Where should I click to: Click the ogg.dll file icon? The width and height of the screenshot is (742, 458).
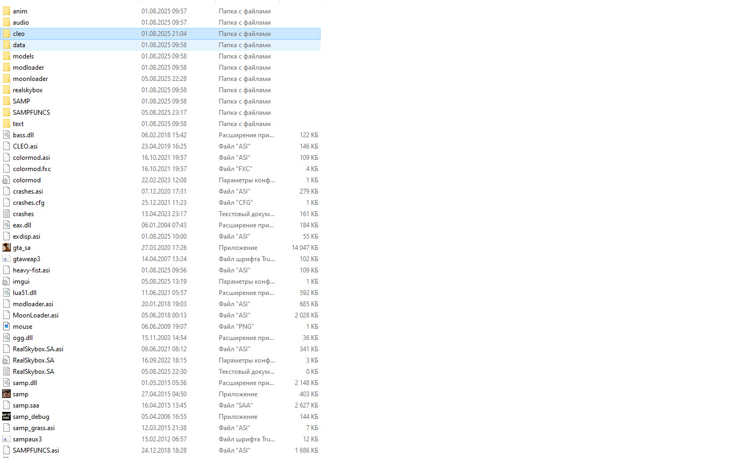click(6, 338)
